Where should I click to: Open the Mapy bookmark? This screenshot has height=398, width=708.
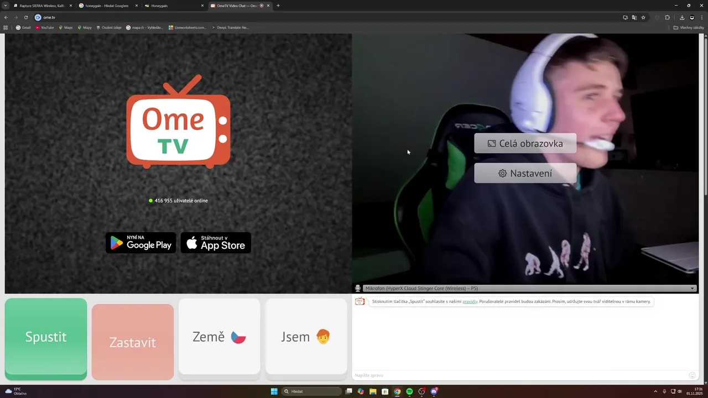(85, 27)
